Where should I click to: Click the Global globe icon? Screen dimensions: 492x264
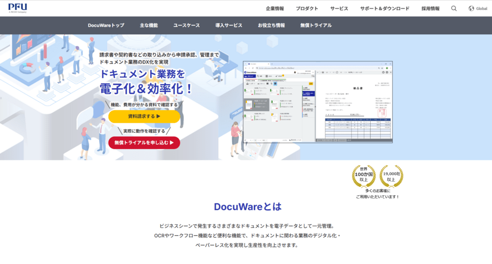coord(471,9)
